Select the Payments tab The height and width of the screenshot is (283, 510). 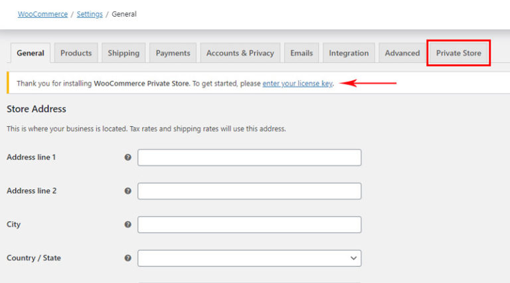pyautogui.click(x=173, y=53)
